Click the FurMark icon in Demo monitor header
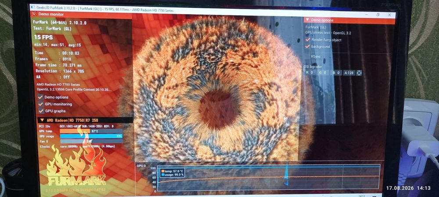 [34, 14]
